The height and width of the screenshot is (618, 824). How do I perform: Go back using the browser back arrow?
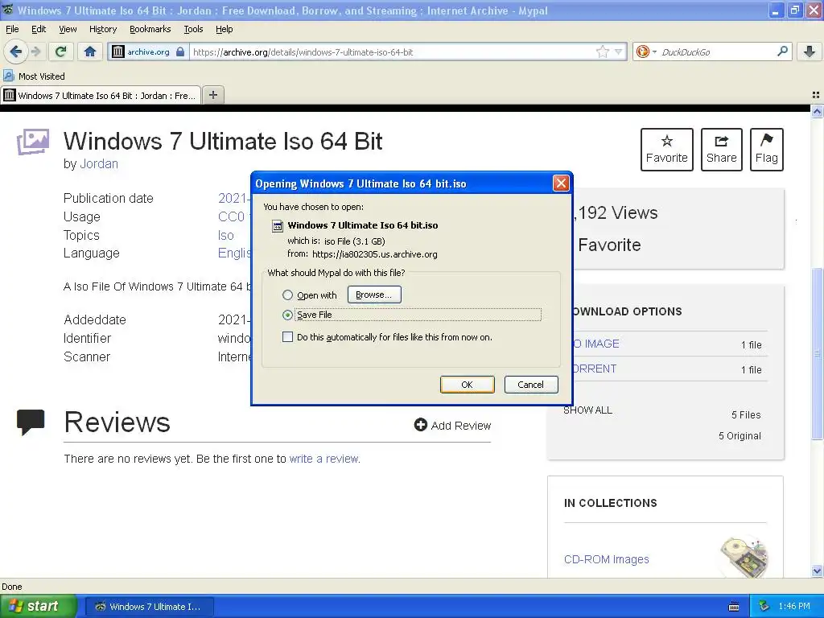click(15, 51)
